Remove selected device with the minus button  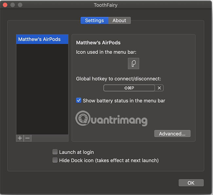point(28,138)
